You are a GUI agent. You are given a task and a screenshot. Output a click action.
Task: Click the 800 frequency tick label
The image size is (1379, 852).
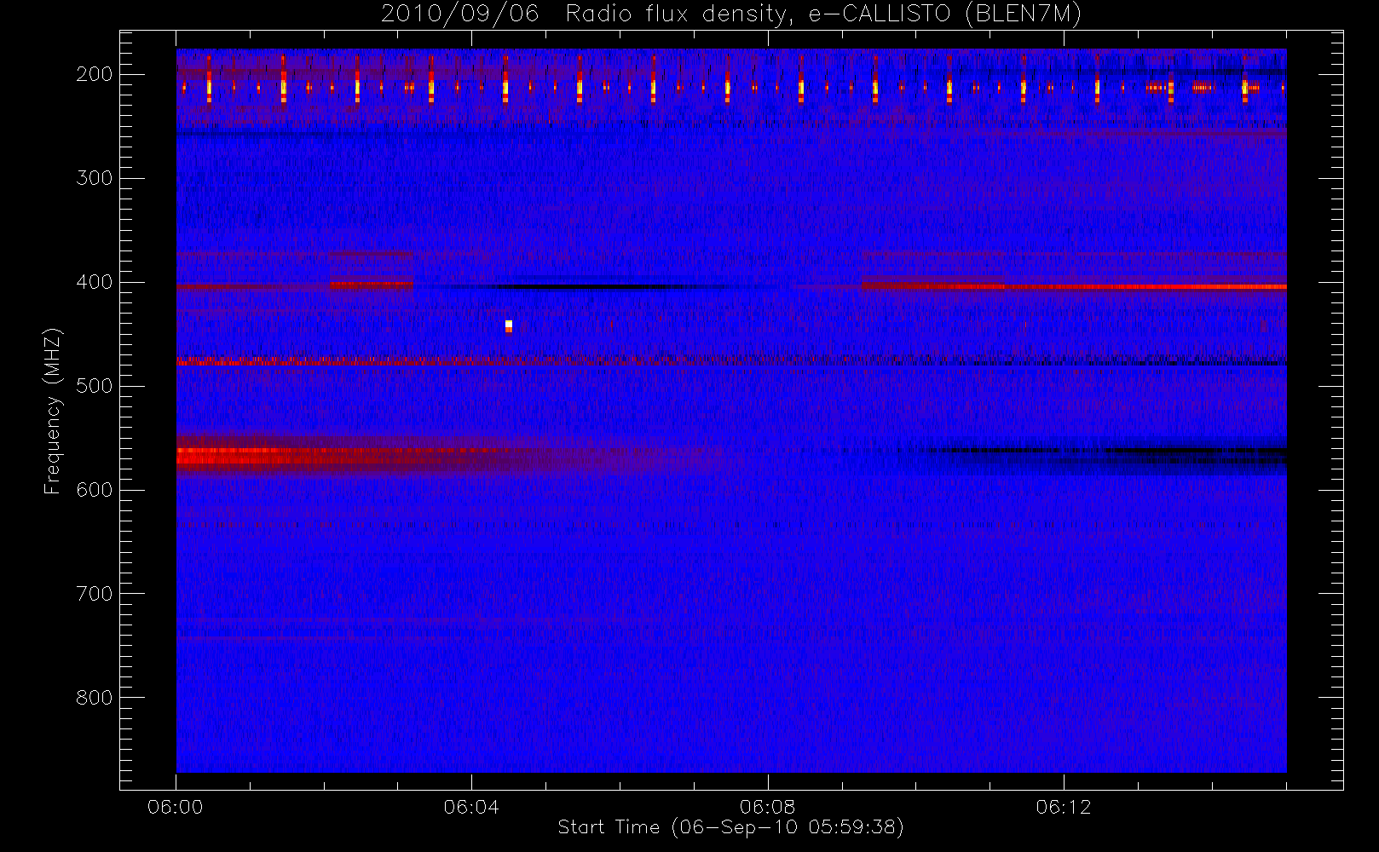click(x=95, y=698)
